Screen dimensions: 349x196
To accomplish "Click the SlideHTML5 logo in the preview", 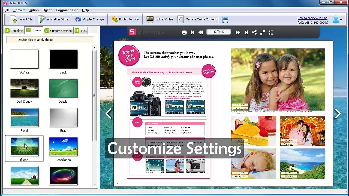I will tap(146, 32).
